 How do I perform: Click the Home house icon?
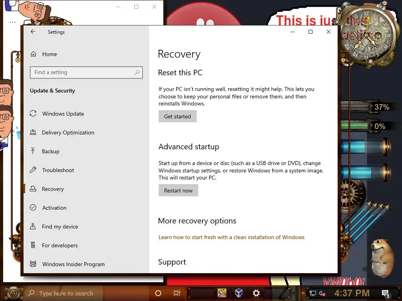[33, 54]
